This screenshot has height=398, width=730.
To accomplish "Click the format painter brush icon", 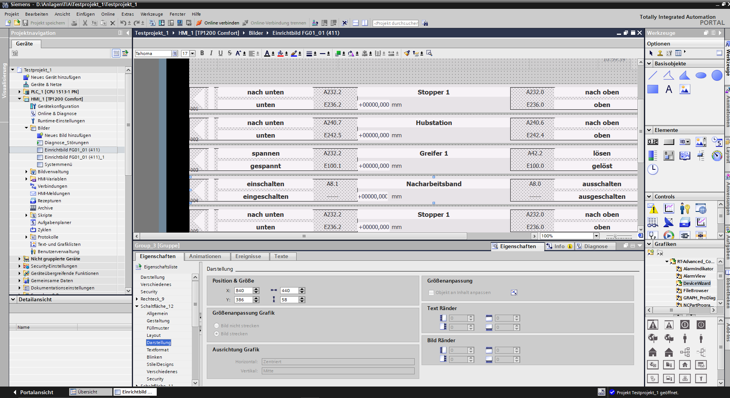I will click(407, 53).
